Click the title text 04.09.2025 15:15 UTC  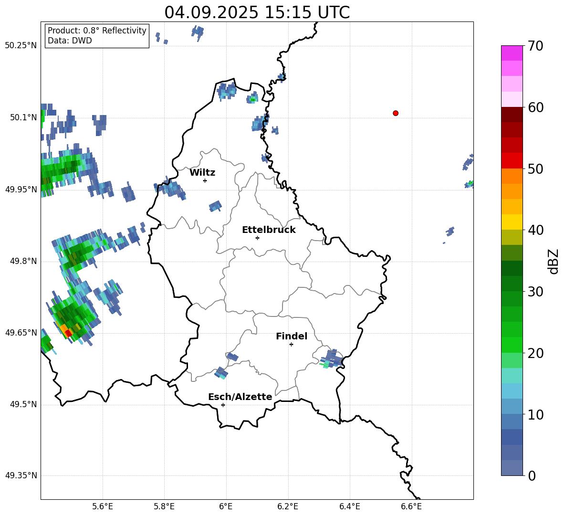pyautogui.click(x=257, y=12)
